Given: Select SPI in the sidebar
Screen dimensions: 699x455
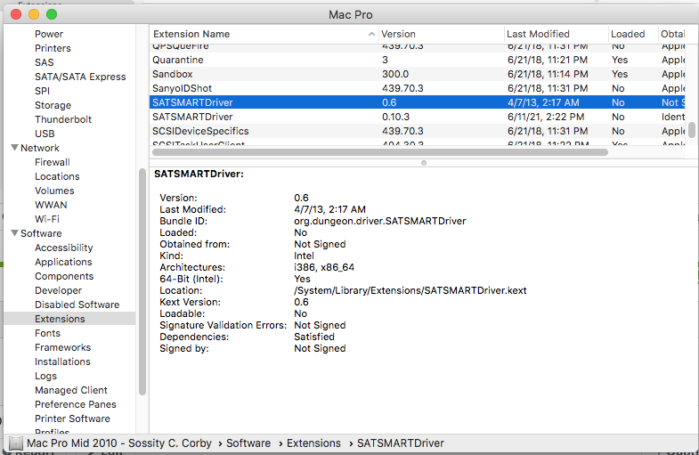Looking at the screenshot, I should click(x=43, y=91).
